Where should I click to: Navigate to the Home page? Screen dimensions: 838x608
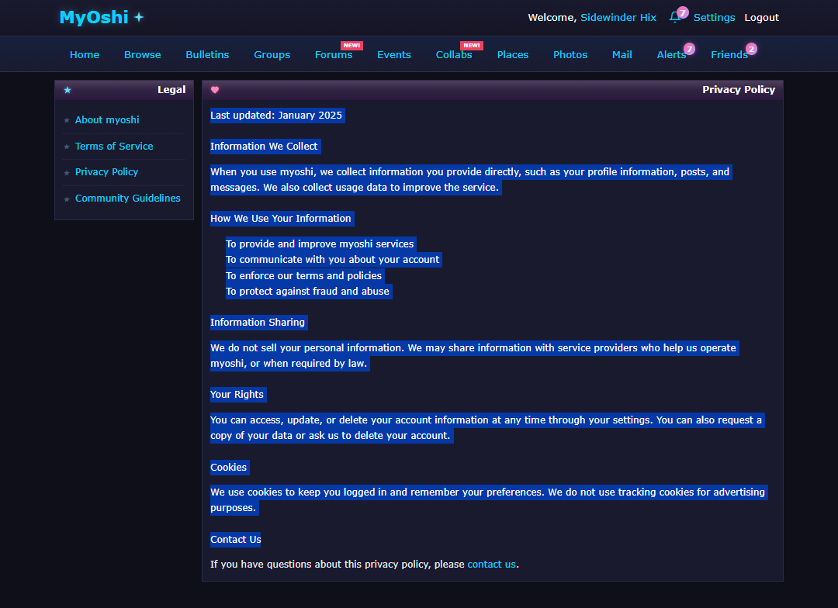(x=85, y=54)
